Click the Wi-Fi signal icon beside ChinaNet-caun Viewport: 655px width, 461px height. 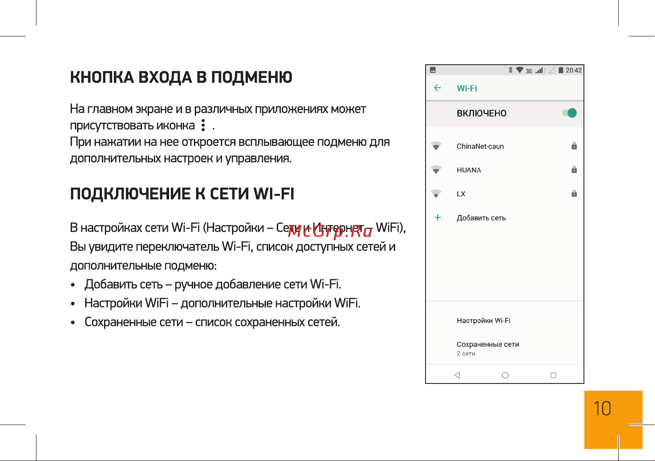point(436,146)
